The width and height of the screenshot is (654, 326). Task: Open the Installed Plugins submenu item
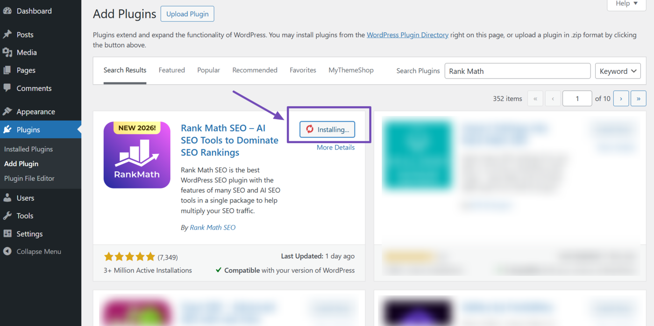[x=28, y=149]
